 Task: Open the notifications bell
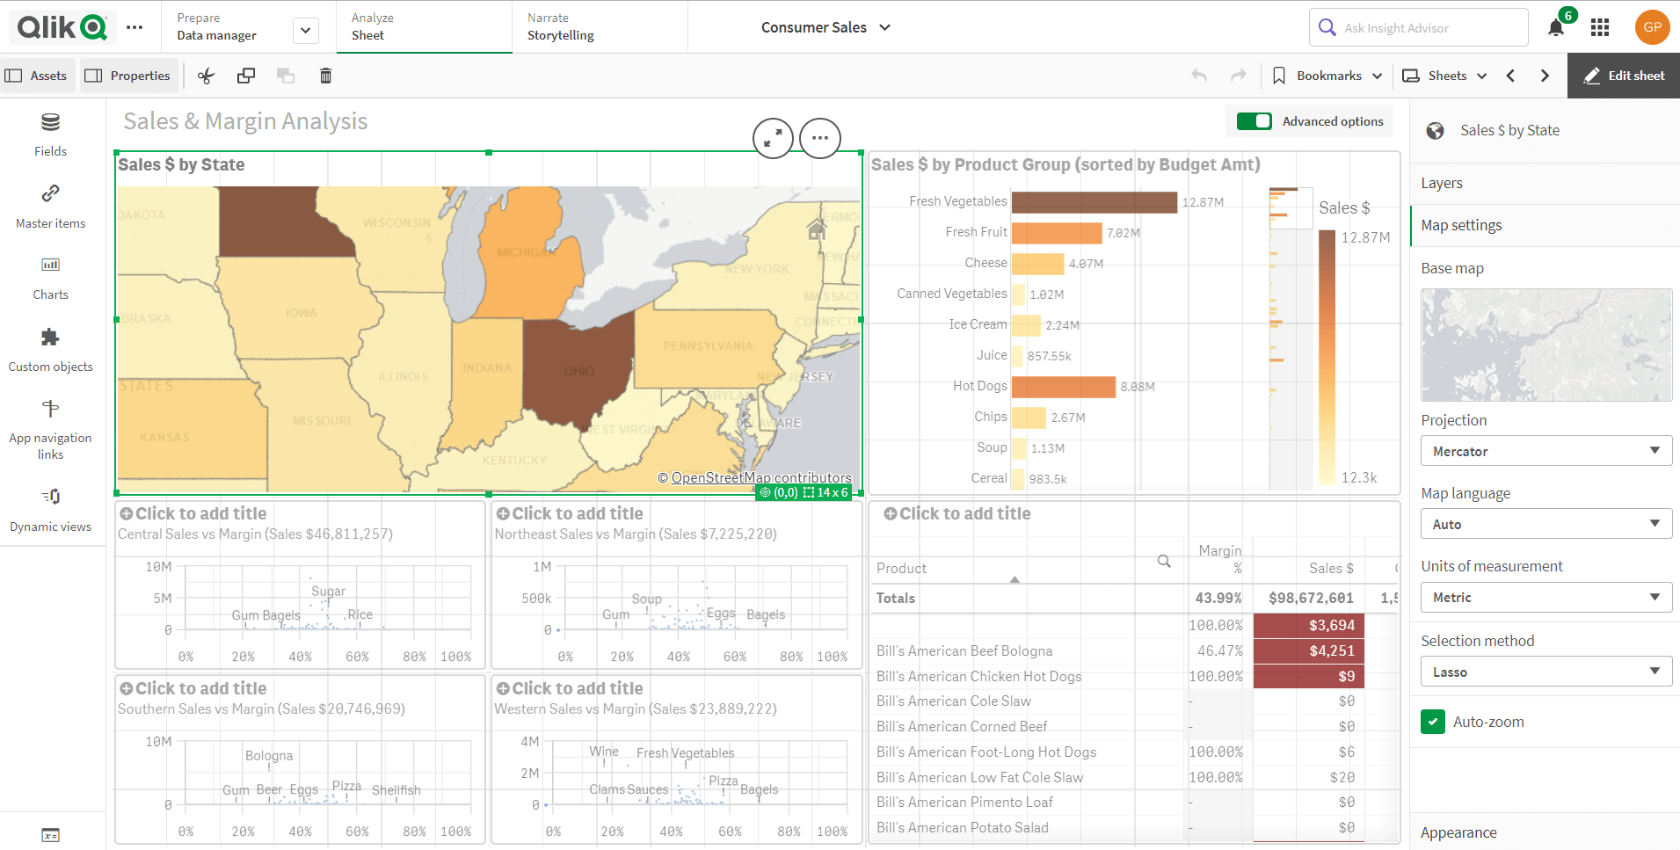pos(1555,28)
